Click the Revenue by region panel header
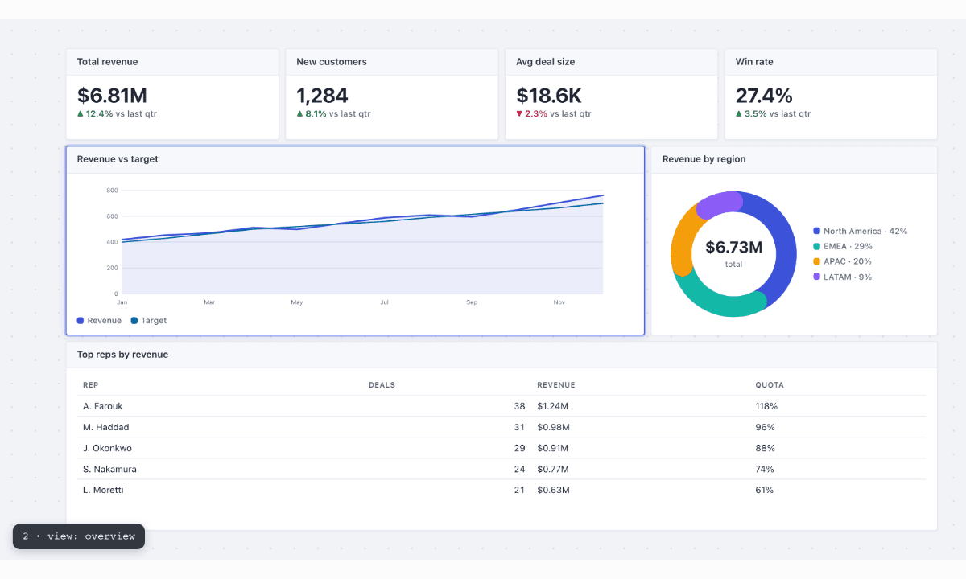Screen dimensions: 966x579 tap(794, 159)
